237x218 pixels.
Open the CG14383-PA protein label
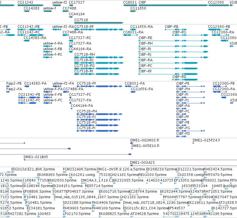(35, 84)
